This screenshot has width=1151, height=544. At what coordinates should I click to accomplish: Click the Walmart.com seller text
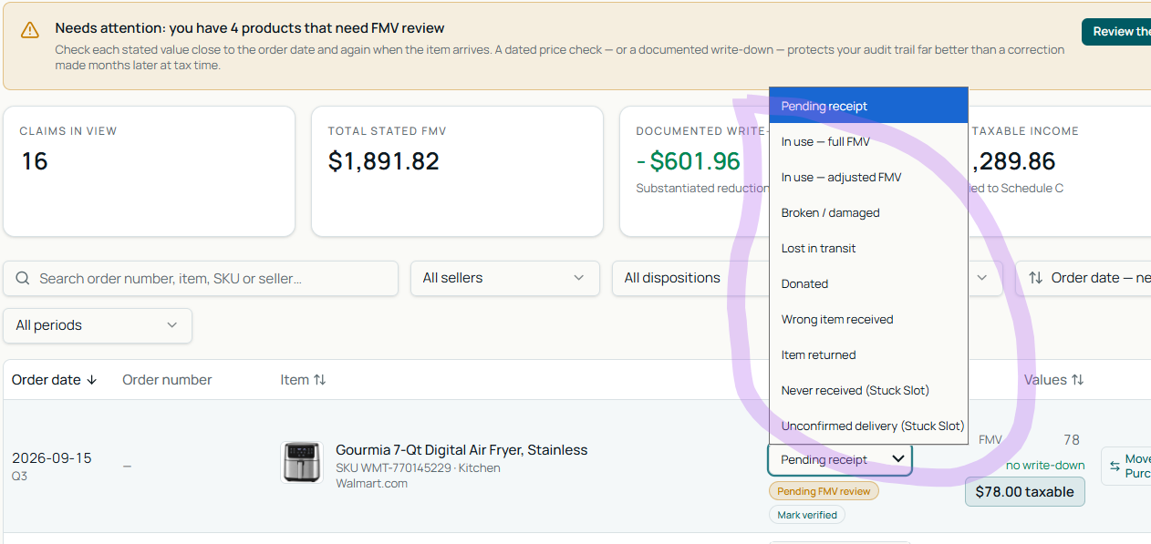371,484
